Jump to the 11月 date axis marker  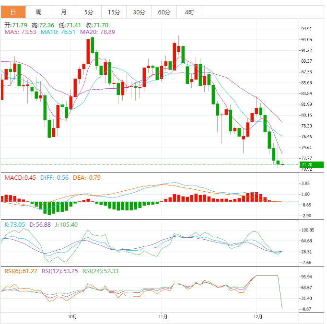pyautogui.click(x=163, y=317)
